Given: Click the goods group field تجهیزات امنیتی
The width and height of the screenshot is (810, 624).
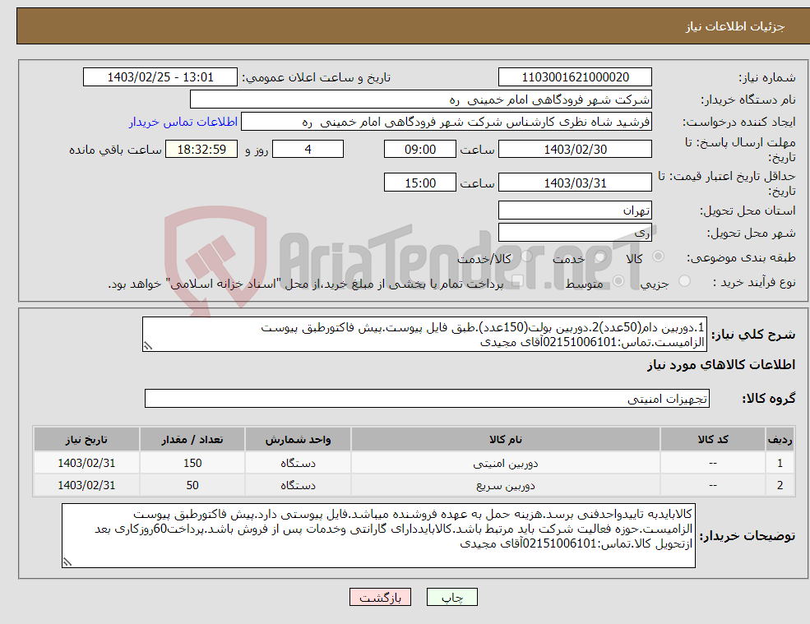Looking at the screenshot, I should [x=428, y=398].
